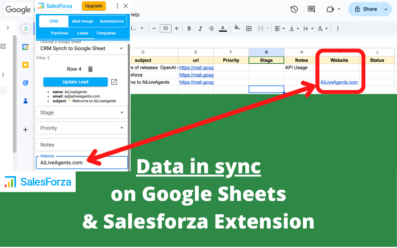Click the Share button
Screen dimensions: 397x248
click(365, 9)
